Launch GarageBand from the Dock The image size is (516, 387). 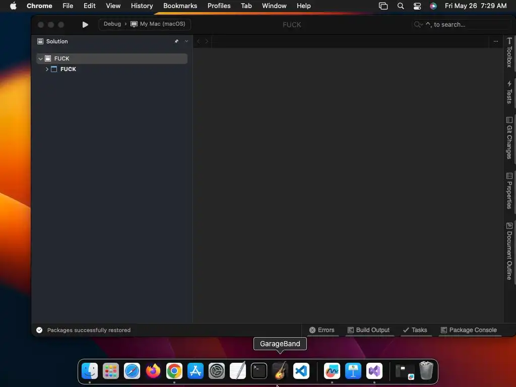(x=280, y=371)
